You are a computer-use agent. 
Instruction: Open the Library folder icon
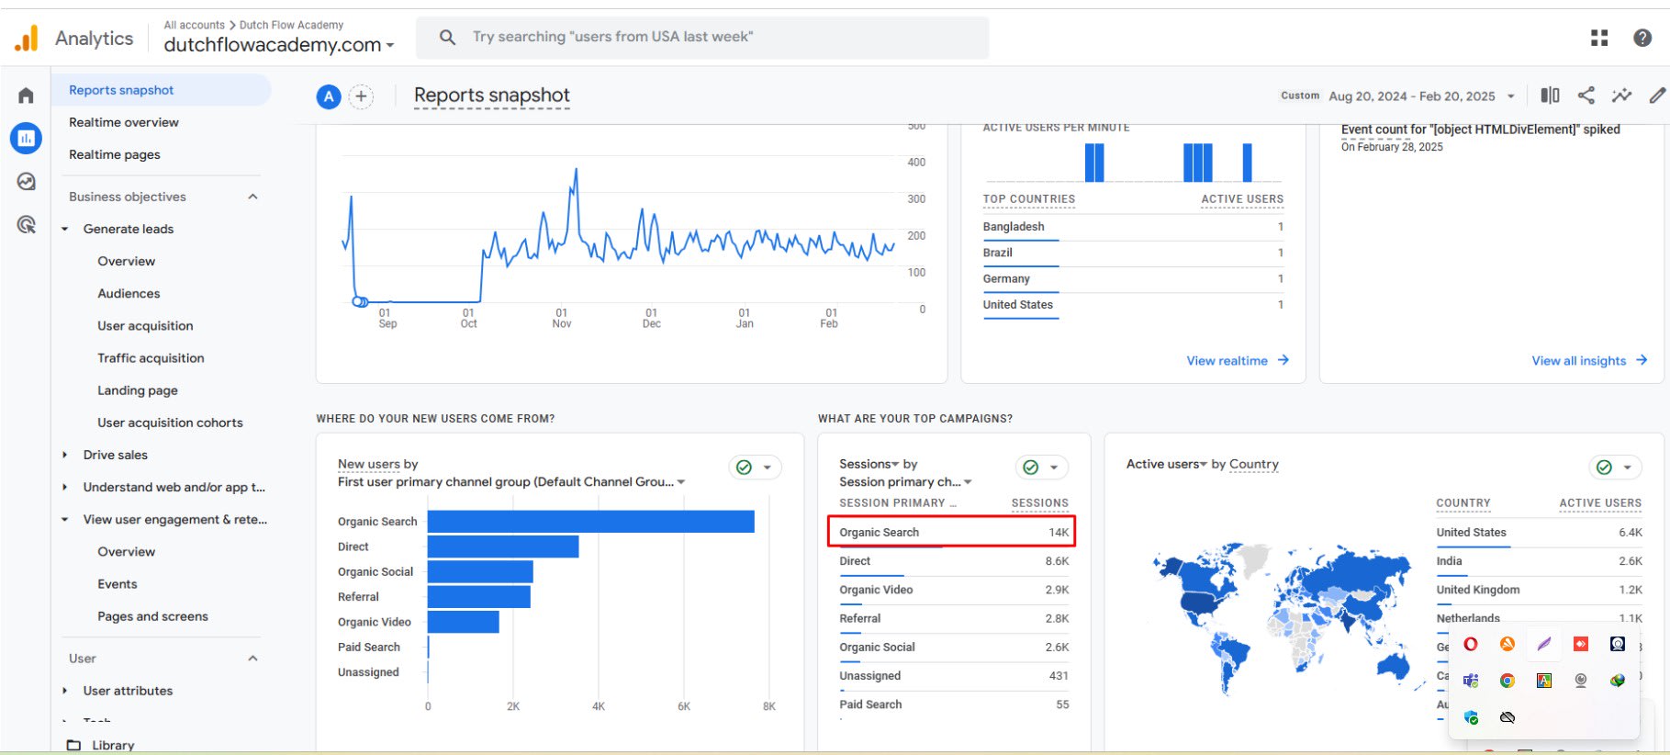click(x=73, y=745)
